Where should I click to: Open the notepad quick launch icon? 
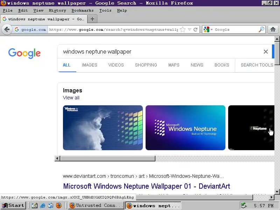tap(34, 205)
